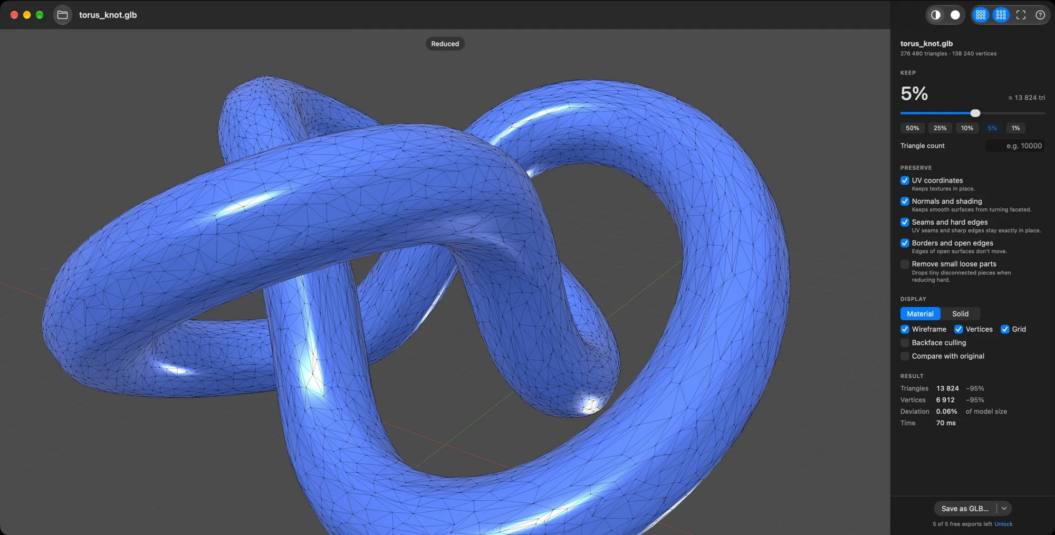Focus the Triangle count input field
Screen dimensions: 1055x535
1015,146
